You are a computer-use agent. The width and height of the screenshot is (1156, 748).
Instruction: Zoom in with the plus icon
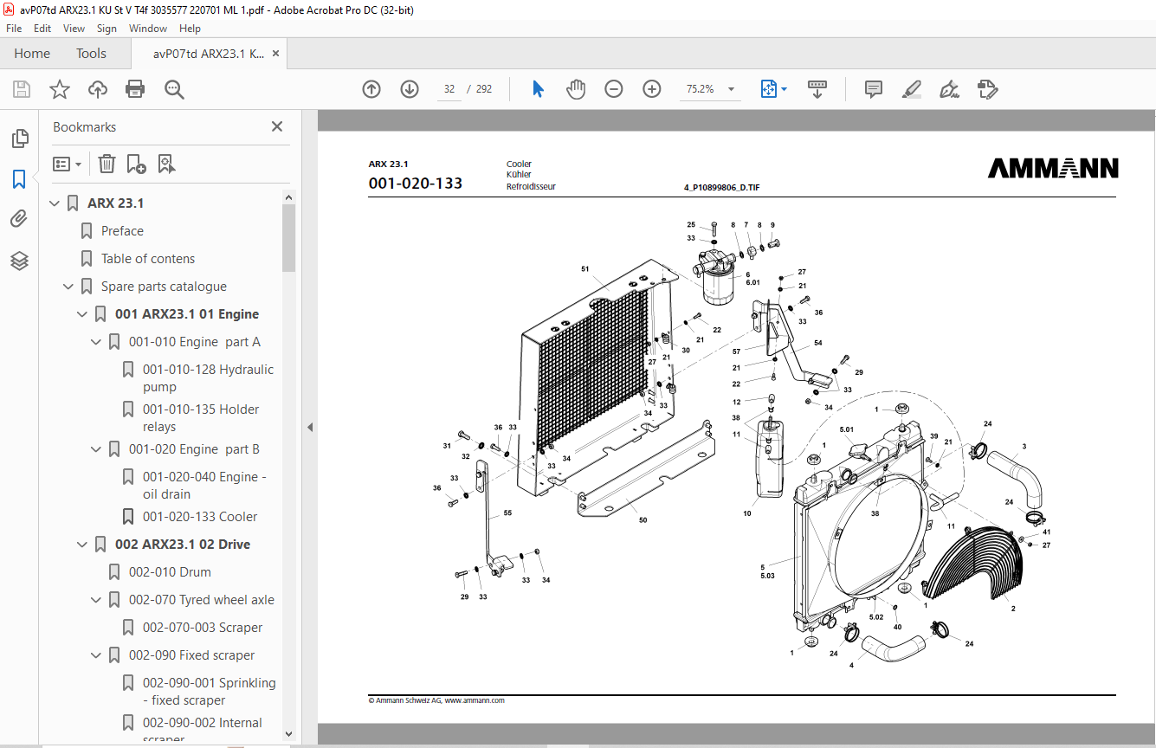[x=652, y=89]
